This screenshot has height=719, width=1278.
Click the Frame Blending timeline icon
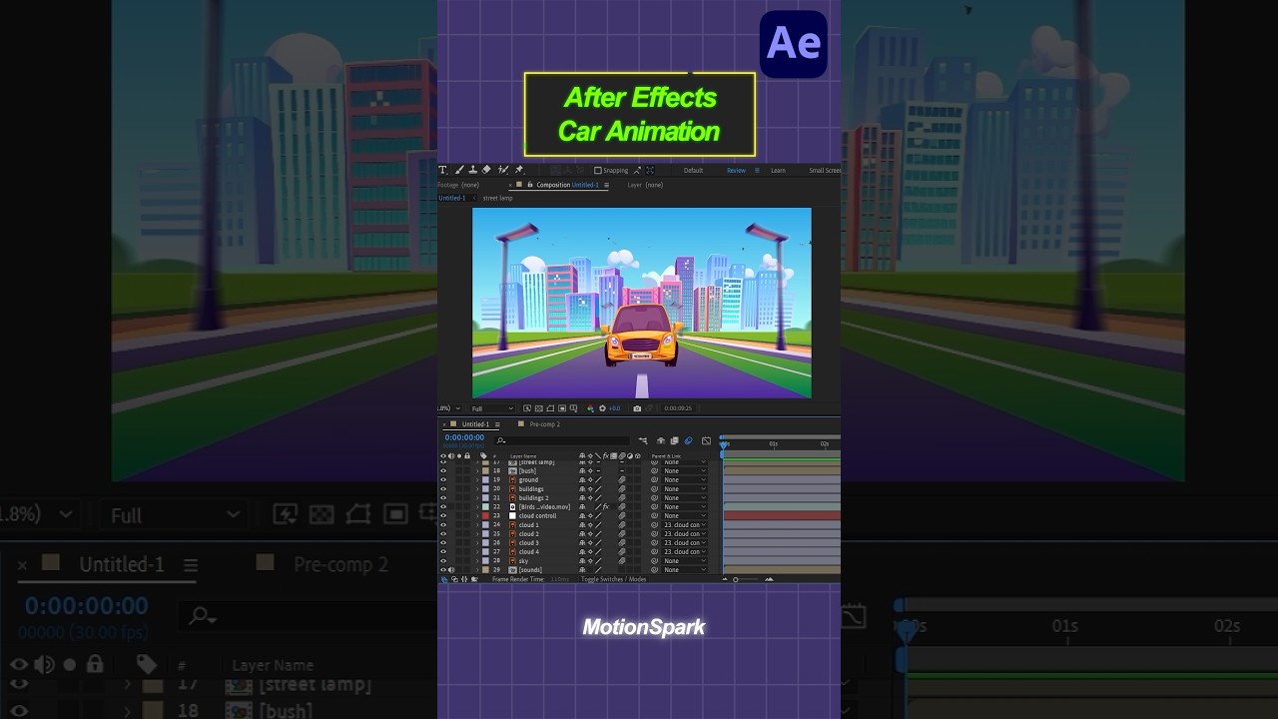(x=674, y=440)
